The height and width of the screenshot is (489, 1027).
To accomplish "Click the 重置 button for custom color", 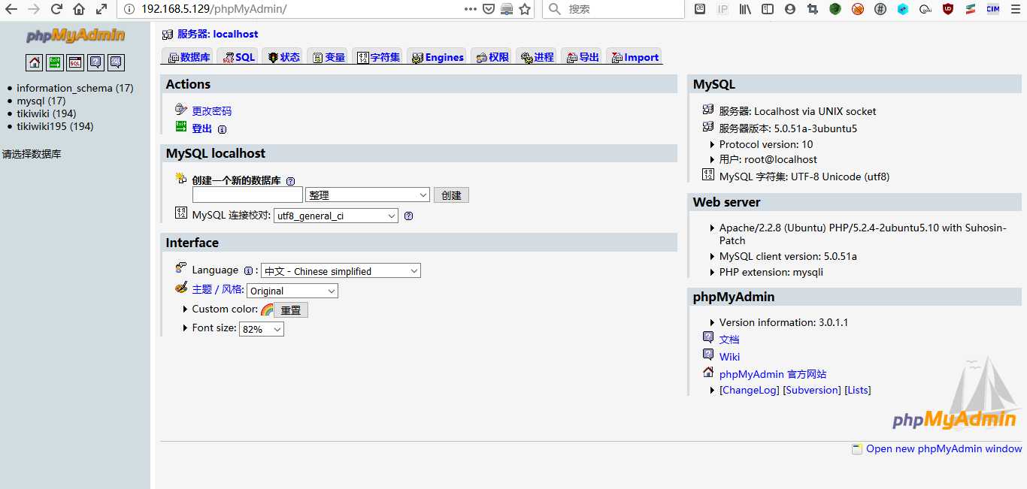I will pyautogui.click(x=290, y=309).
